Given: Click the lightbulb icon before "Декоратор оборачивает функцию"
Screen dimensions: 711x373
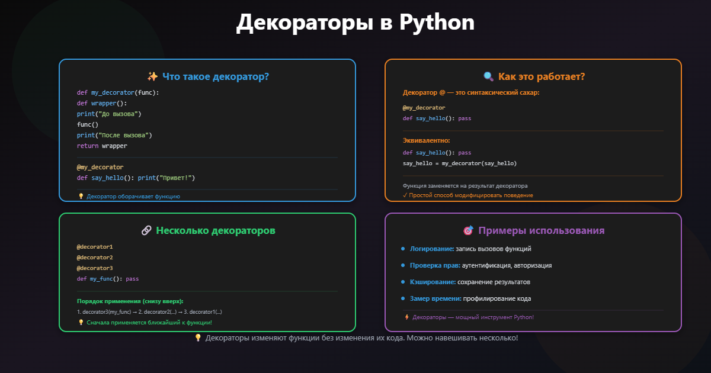Looking at the screenshot, I should [81, 196].
